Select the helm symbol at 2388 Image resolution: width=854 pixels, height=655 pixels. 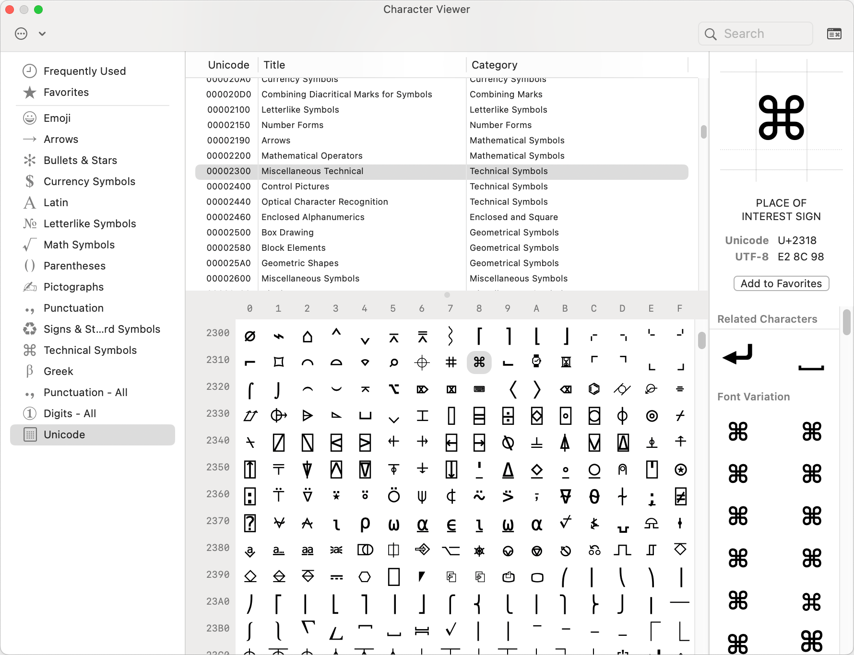479,550
